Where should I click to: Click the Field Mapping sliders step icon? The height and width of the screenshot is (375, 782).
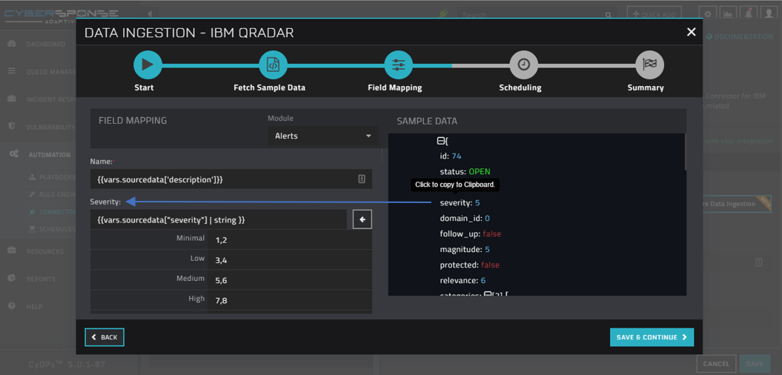coord(398,65)
